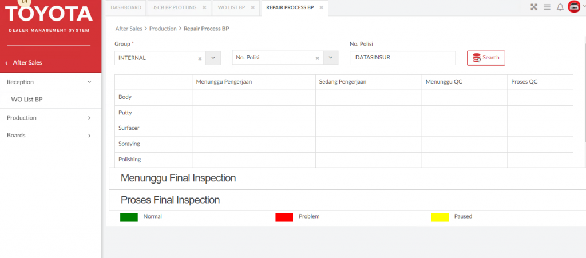Close the WO List BP tab
586x258 pixels.
254,7
